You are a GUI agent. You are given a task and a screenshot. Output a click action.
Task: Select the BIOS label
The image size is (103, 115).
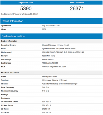click(x=3, y=67)
